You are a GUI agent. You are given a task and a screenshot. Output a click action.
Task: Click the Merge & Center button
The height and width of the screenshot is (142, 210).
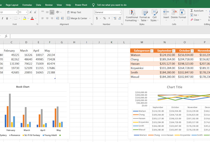tap(77, 18)
